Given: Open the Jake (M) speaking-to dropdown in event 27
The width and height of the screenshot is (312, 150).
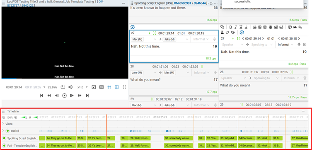Looking at the screenshot, I should pos(176,39).
